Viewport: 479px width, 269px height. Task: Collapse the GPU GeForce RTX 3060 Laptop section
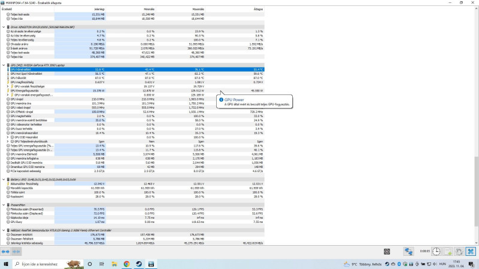[x=4, y=65]
